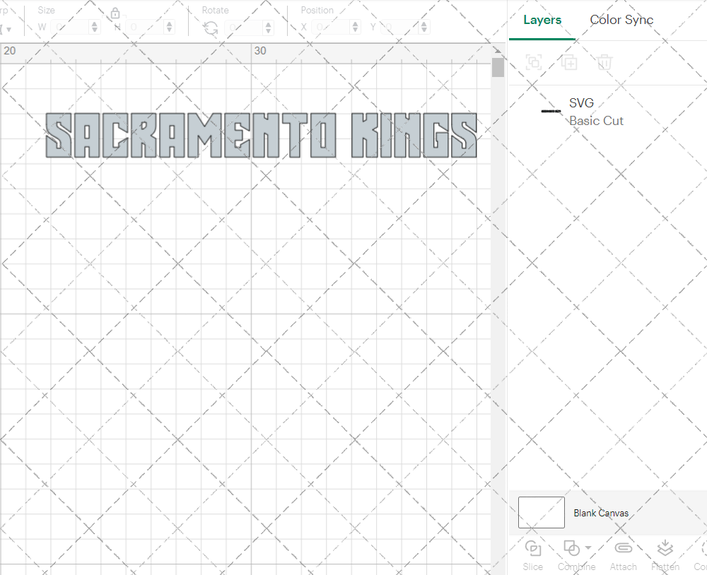Click the 'Blank Canvas' label
This screenshot has height=575, width=707.
601,513
